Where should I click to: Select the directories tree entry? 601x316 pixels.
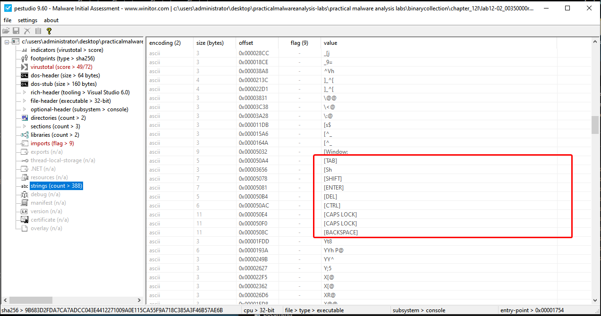click(58, 118)
